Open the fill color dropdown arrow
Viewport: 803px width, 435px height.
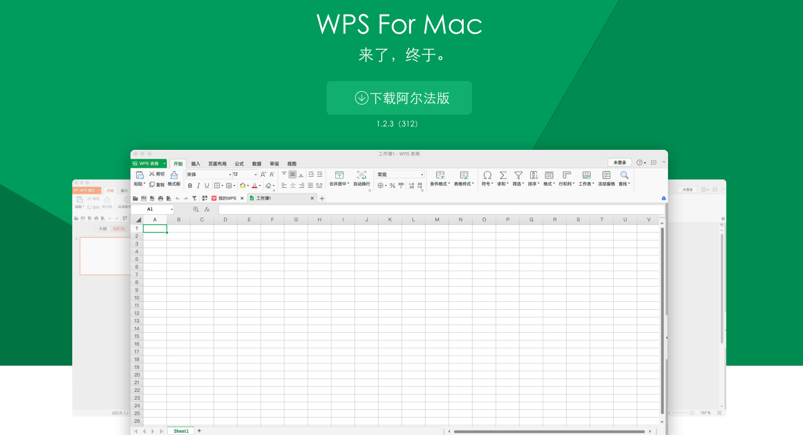click(248, 186)
